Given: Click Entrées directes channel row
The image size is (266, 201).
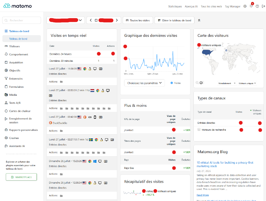Looking at the screenshot, I should (229, 123).
